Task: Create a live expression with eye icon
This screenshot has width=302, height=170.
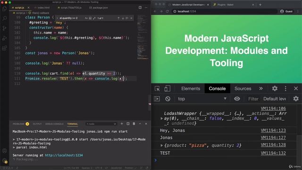Action: click(x=237, y=99)
